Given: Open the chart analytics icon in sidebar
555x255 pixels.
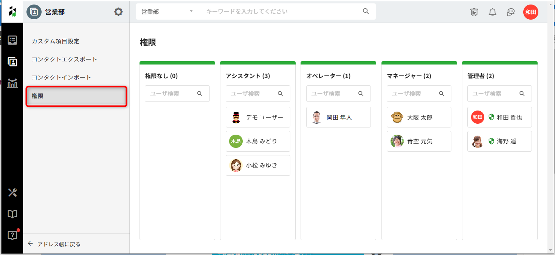Looking at the screenshot, I should point(12,83).
